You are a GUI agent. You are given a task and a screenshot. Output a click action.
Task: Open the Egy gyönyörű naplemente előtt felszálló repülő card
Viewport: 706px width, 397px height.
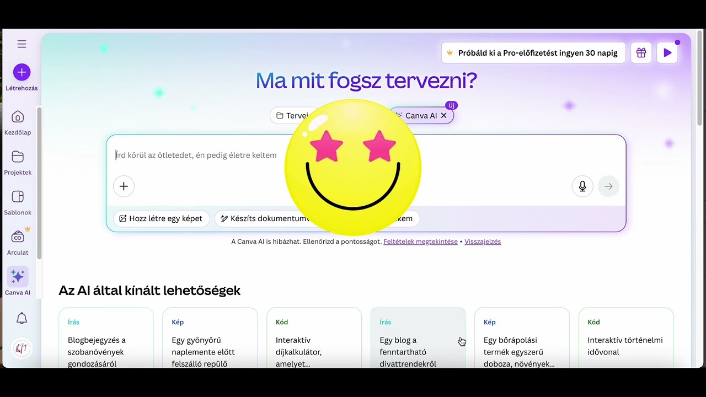pos(210,338)
